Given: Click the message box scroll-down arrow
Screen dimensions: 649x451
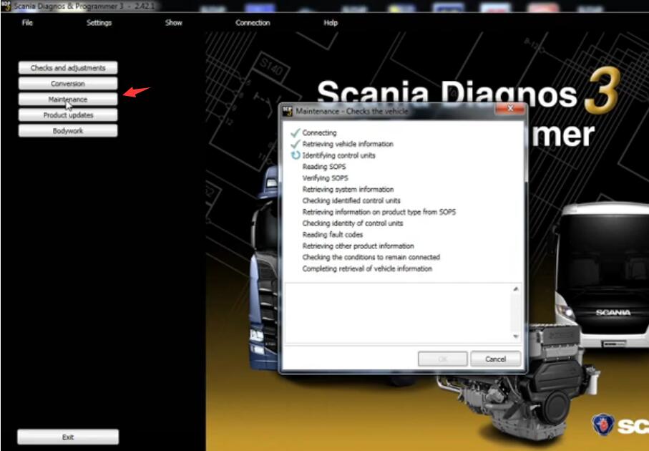Looking at the screenshot, I should click(516, 336).
